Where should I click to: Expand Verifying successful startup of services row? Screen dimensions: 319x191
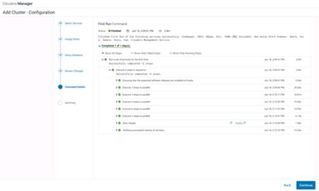click(x=117, y=130)
